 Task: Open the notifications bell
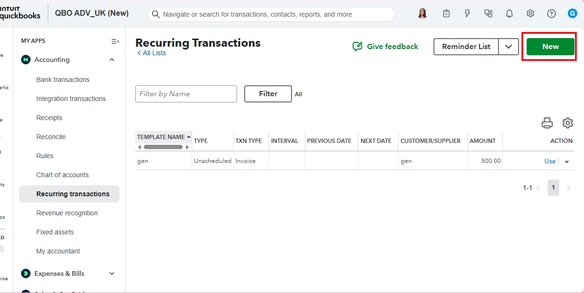(x=509, y=14)
